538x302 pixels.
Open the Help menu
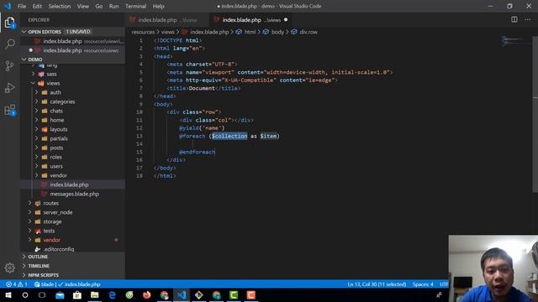(x=158, y=6)
